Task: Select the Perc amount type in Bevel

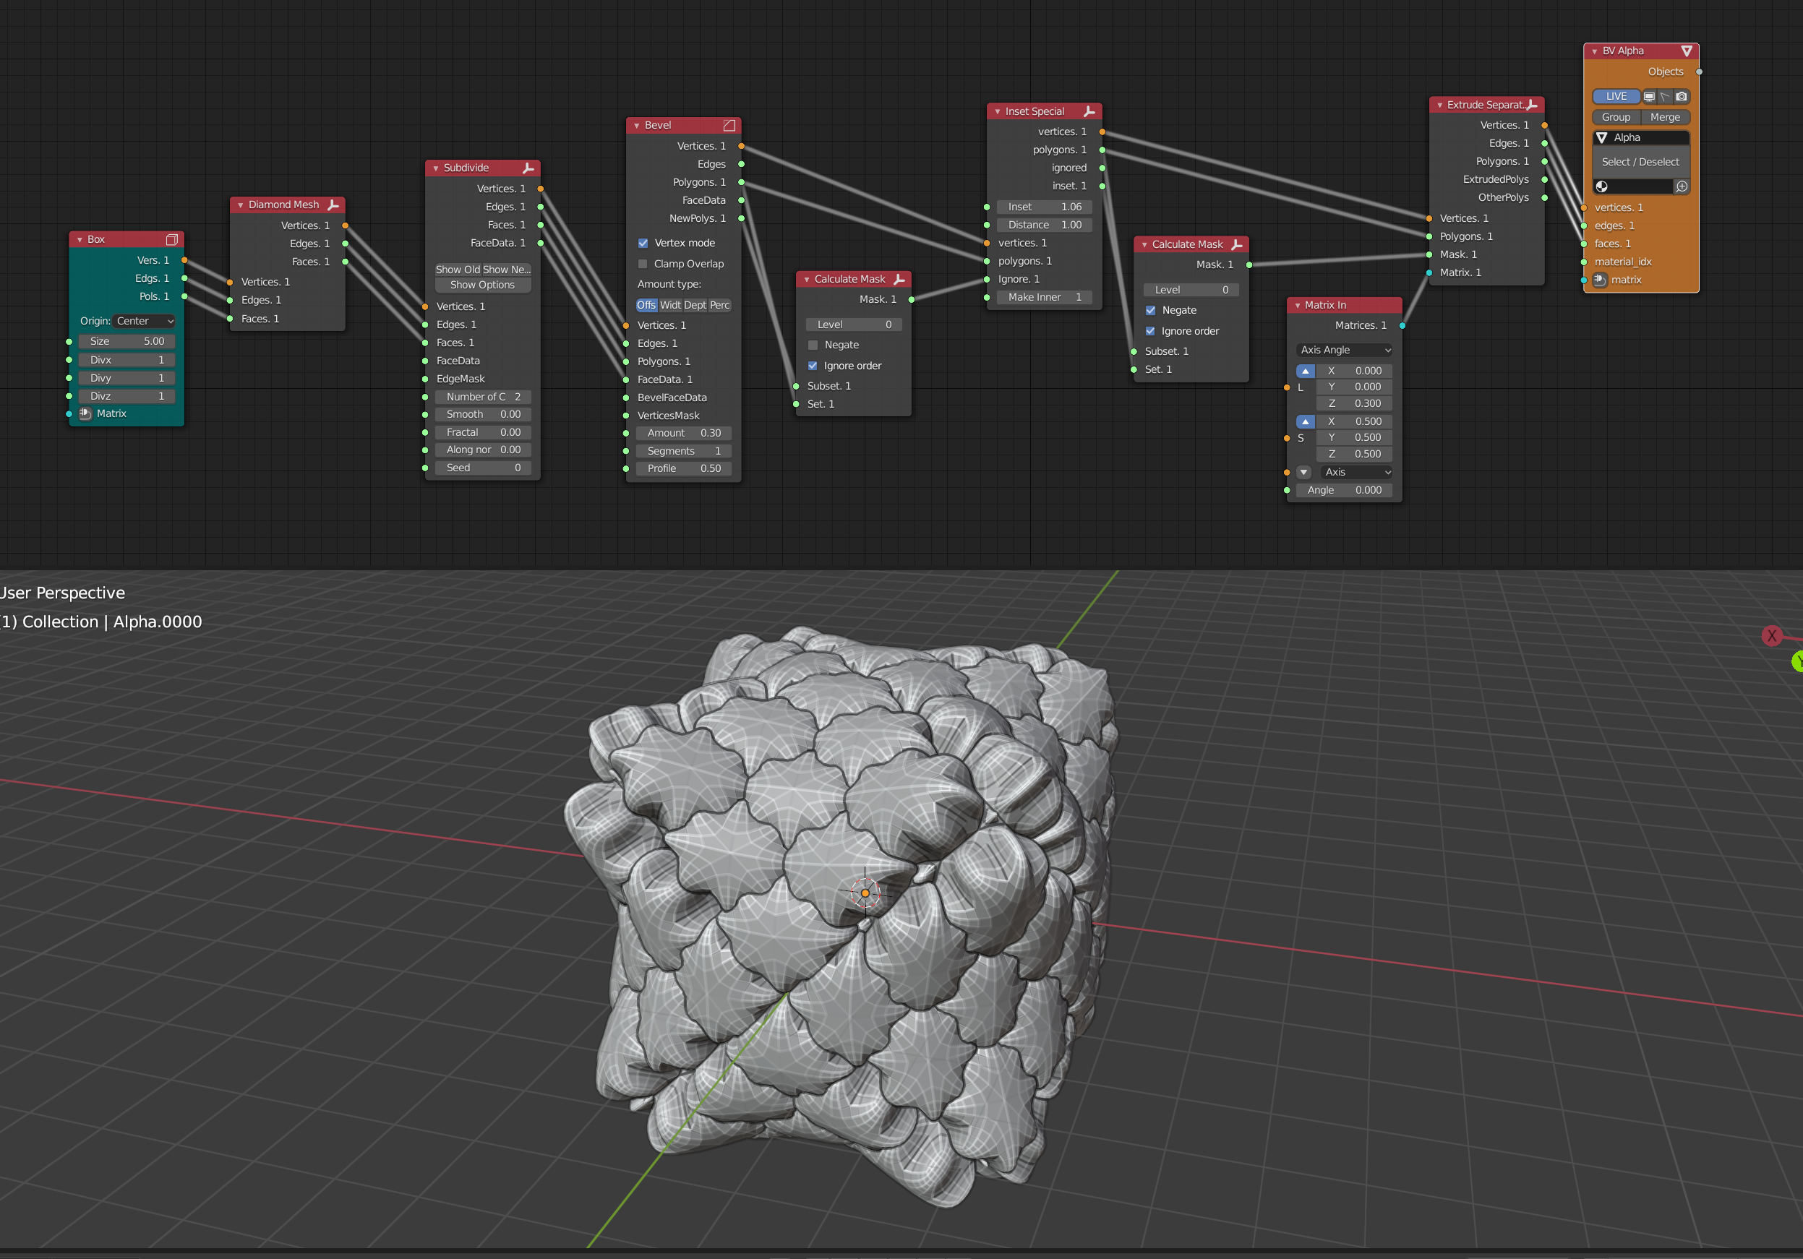Action: pos(719,304)
